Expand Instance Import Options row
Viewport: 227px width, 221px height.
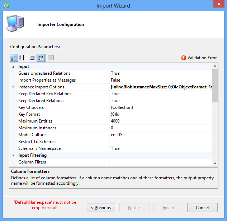(x=14, y=87)
